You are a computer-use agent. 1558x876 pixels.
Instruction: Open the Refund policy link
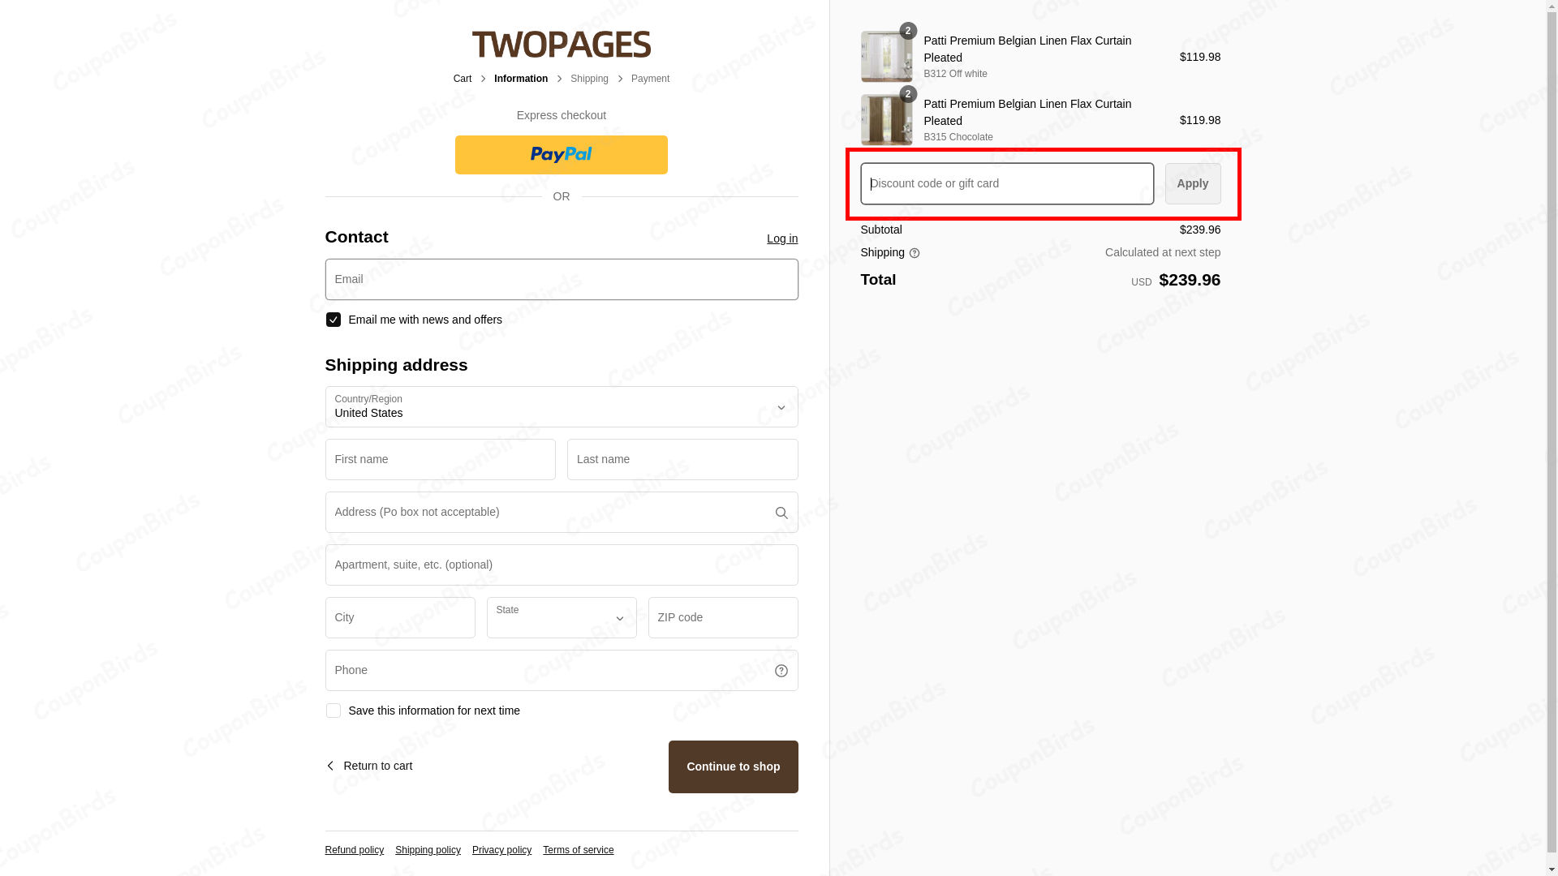tap(355, 850)
